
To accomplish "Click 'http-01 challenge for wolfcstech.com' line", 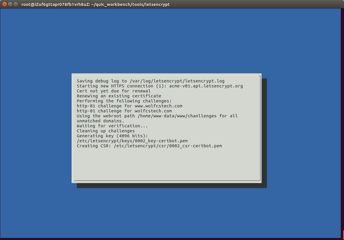I will coord(124,111).
